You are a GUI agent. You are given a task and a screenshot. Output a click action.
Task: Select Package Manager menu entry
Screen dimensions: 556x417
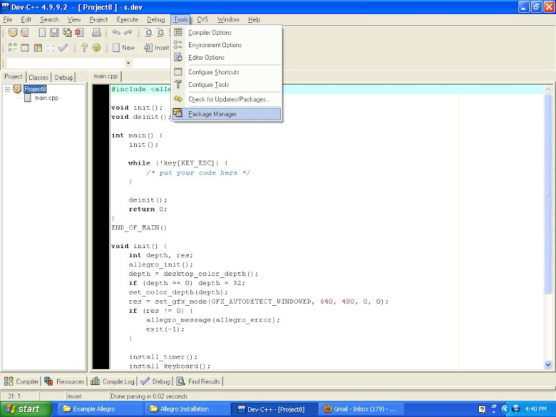tap(227, 114)
